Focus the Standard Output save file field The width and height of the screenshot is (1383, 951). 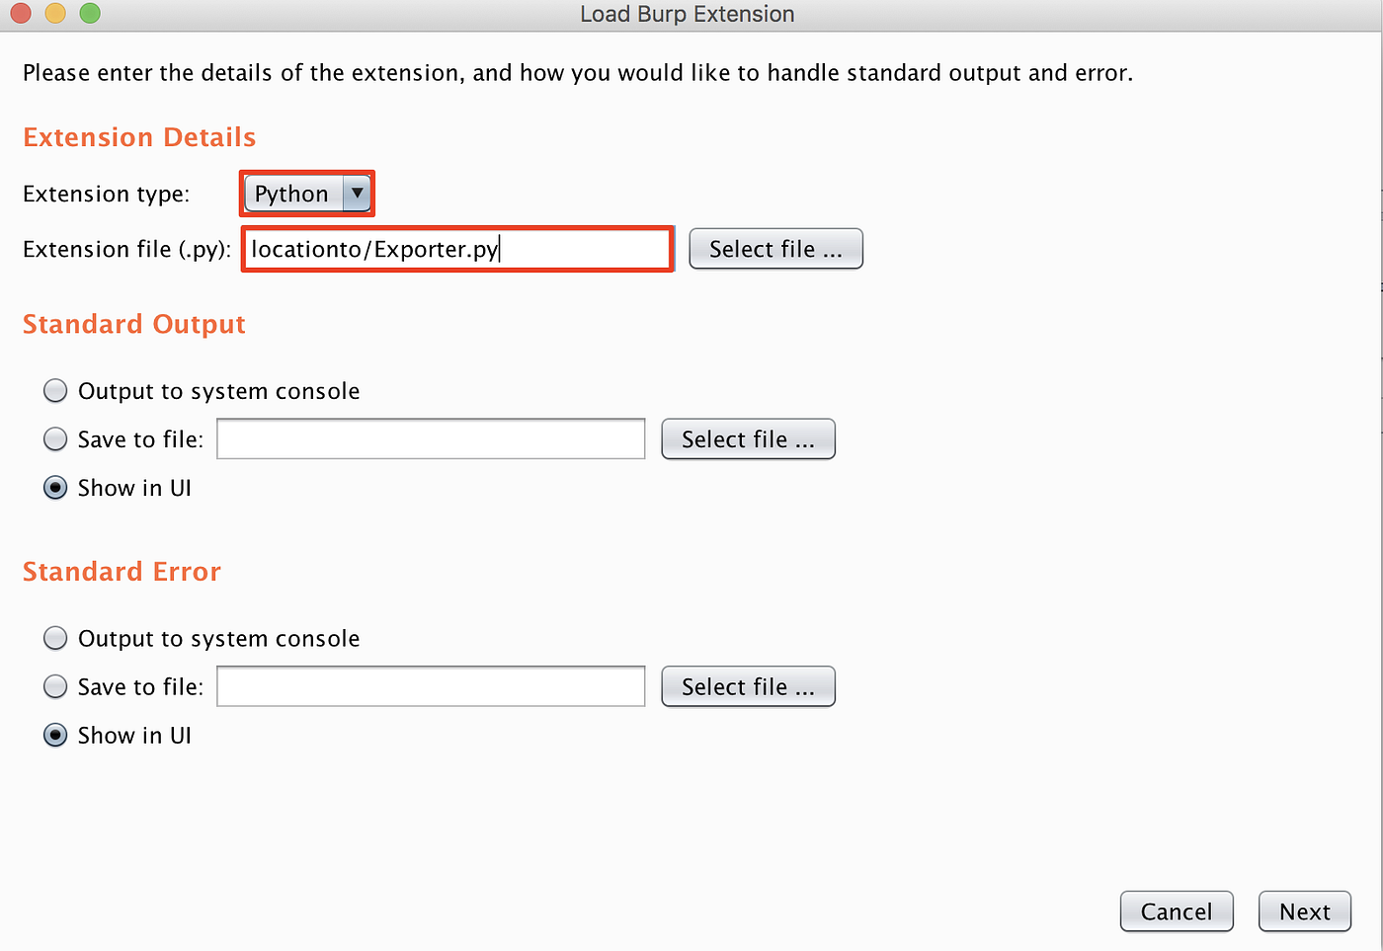pyautogui.click(x=430, y=438)
